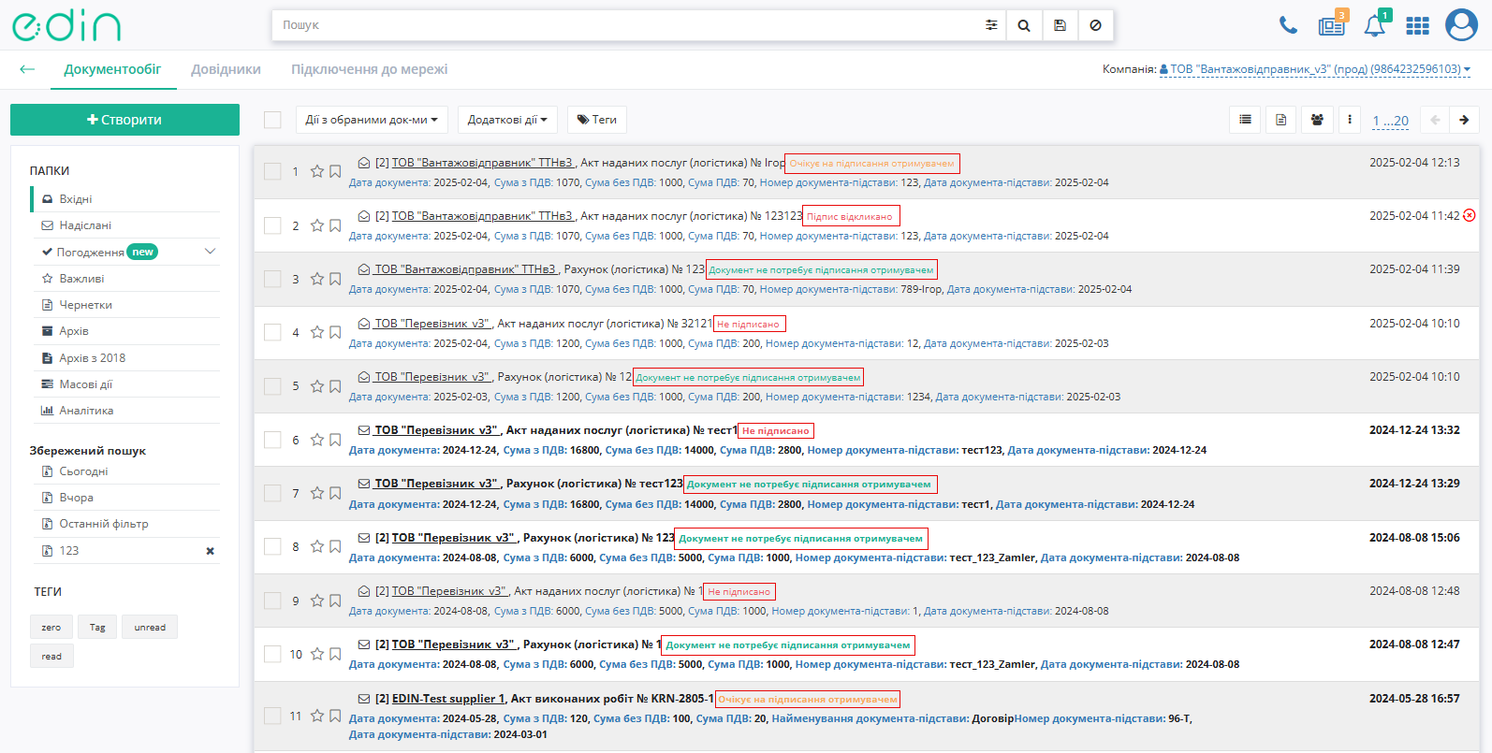Click the magnifier search button

click(x=1024, y=25)
